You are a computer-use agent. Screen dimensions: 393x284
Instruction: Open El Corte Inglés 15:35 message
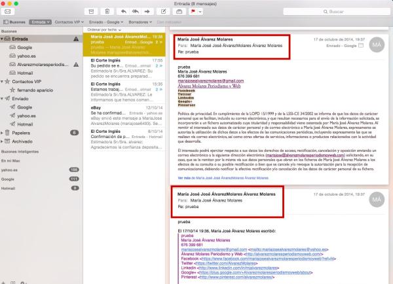tap(124, 92)
